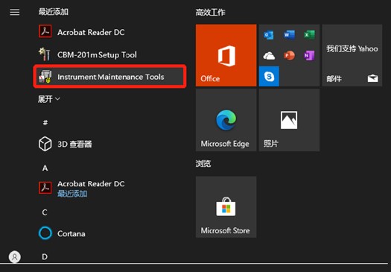
Task: Open Microsoft Store tile
Action: [x=226, y=207]
